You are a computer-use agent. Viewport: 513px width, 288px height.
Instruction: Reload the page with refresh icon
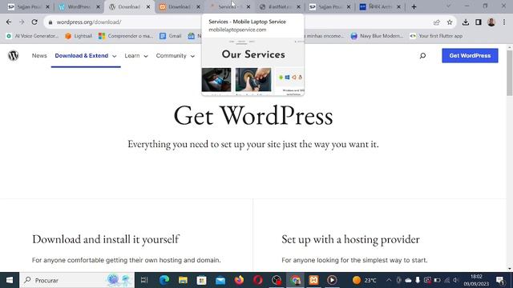click(x=34, y=22)
